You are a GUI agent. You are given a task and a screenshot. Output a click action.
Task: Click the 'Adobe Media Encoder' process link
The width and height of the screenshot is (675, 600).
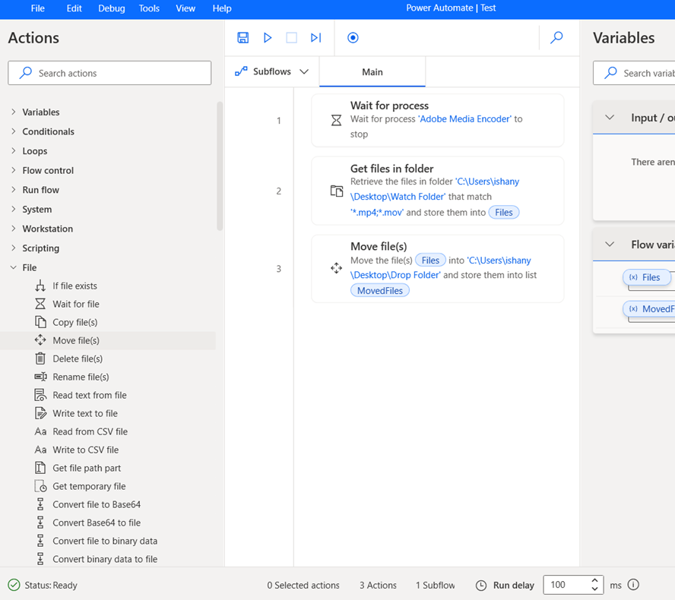tap(464, 118)
